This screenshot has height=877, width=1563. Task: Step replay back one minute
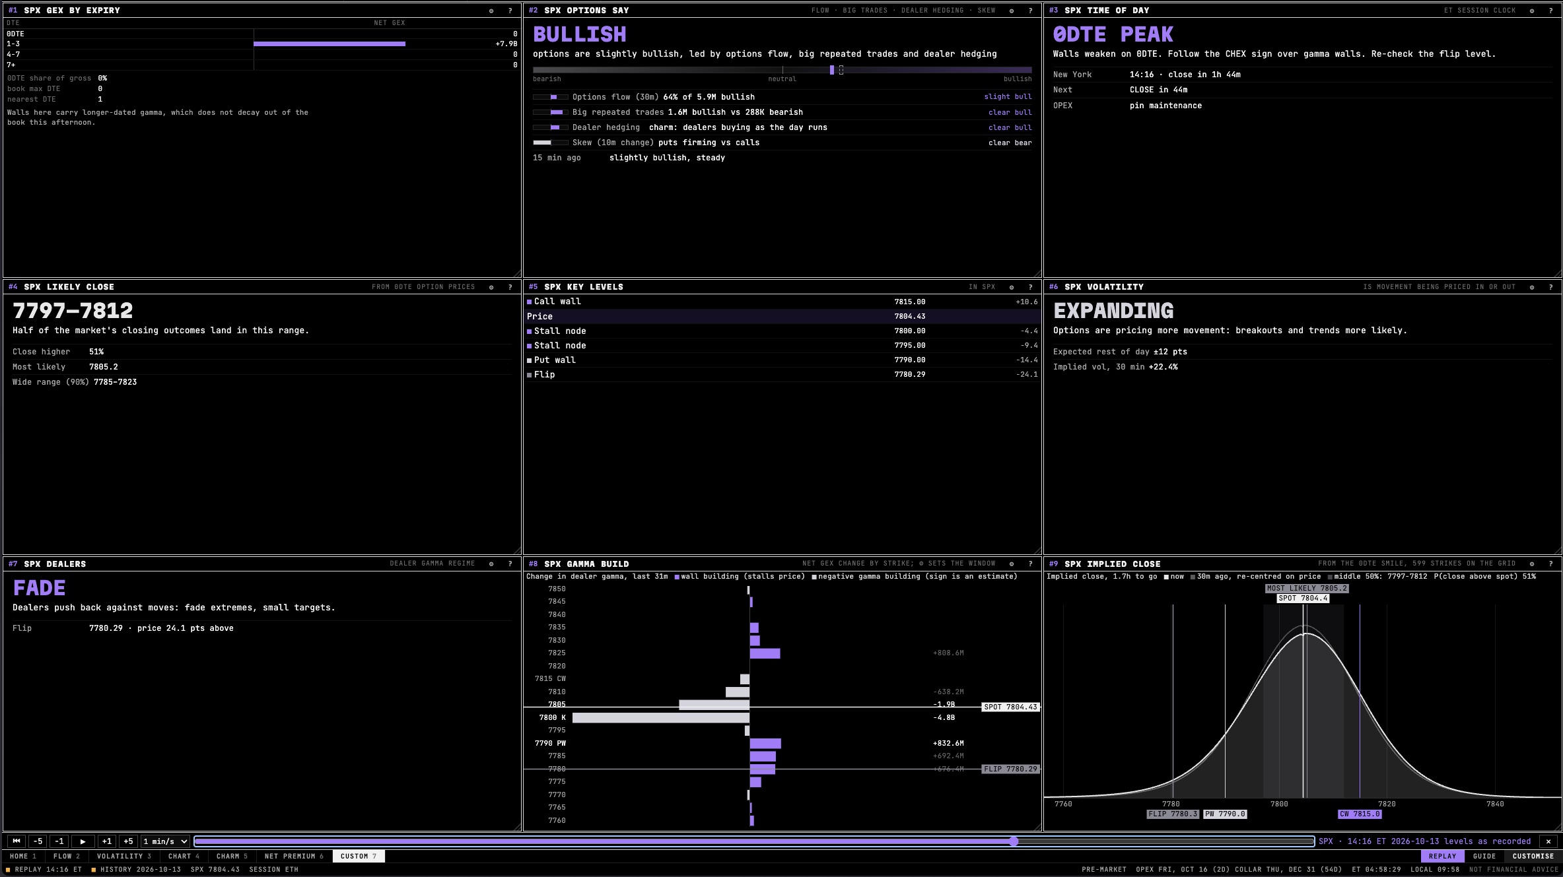[x=59, y=841]
